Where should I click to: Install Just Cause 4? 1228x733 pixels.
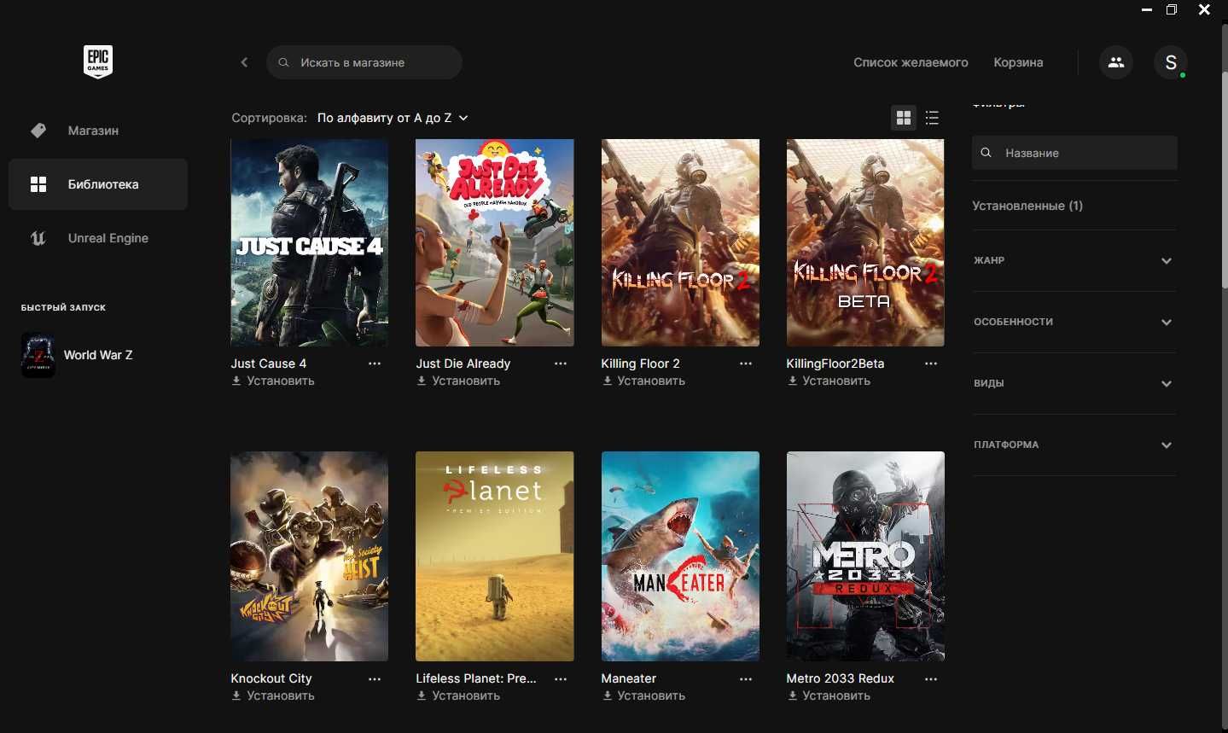point(273,381)
